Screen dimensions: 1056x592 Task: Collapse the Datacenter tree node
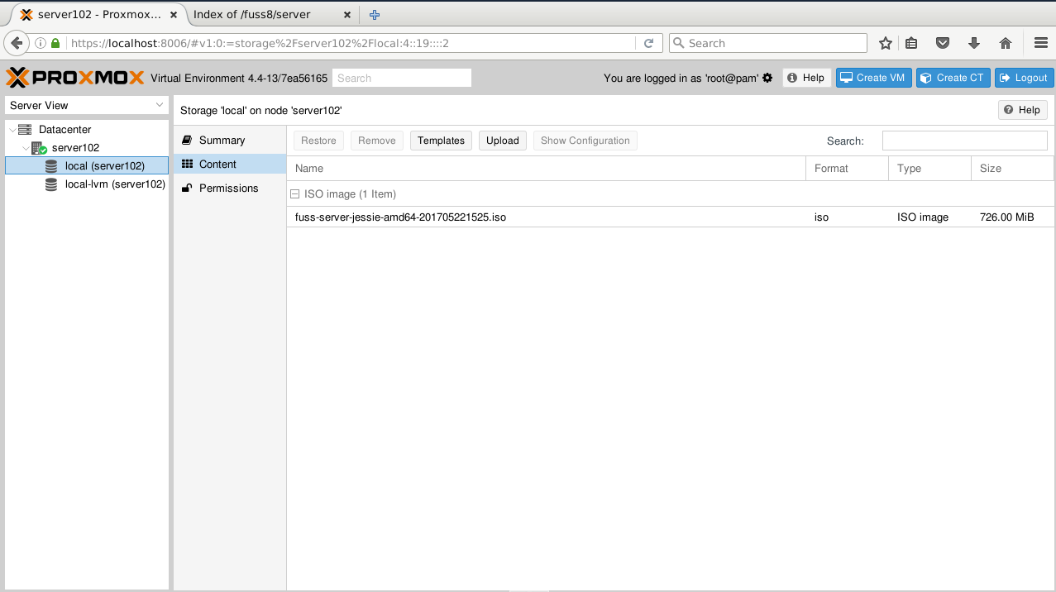(x=12, y=130)
